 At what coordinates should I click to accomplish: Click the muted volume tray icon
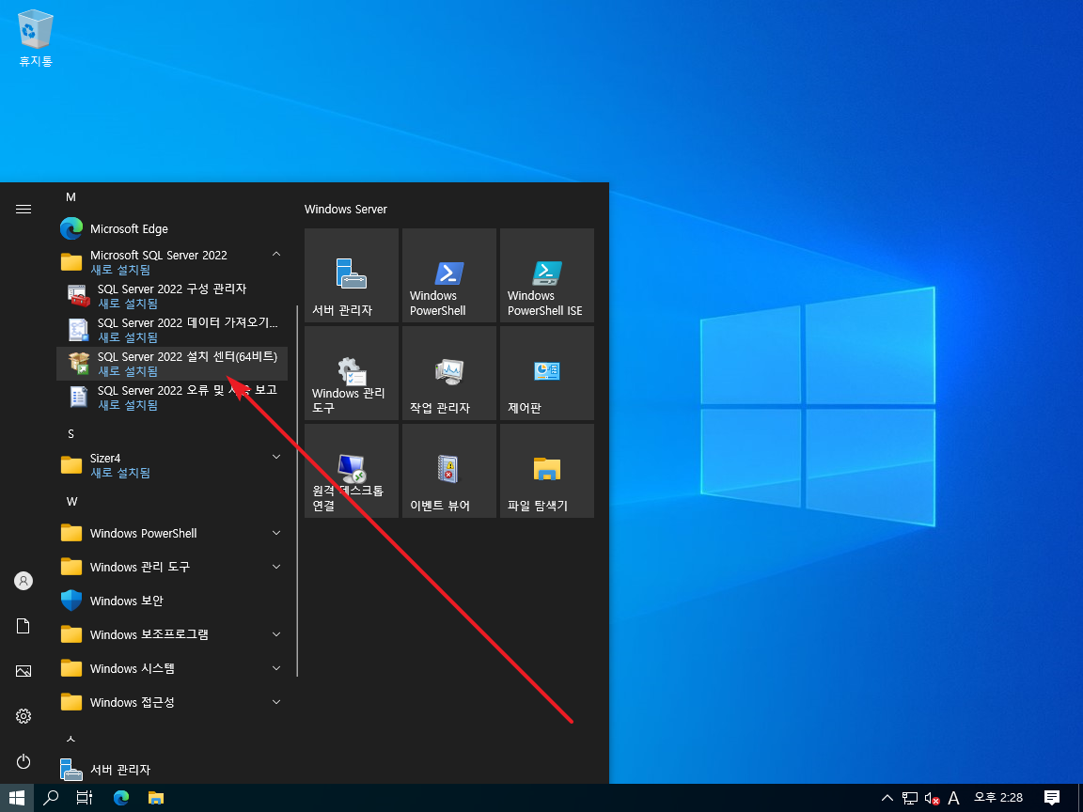tap(932, 798)
